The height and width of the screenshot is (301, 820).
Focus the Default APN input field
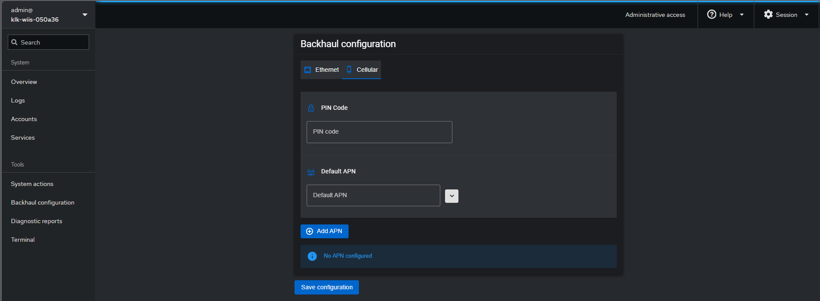[373, 195]
